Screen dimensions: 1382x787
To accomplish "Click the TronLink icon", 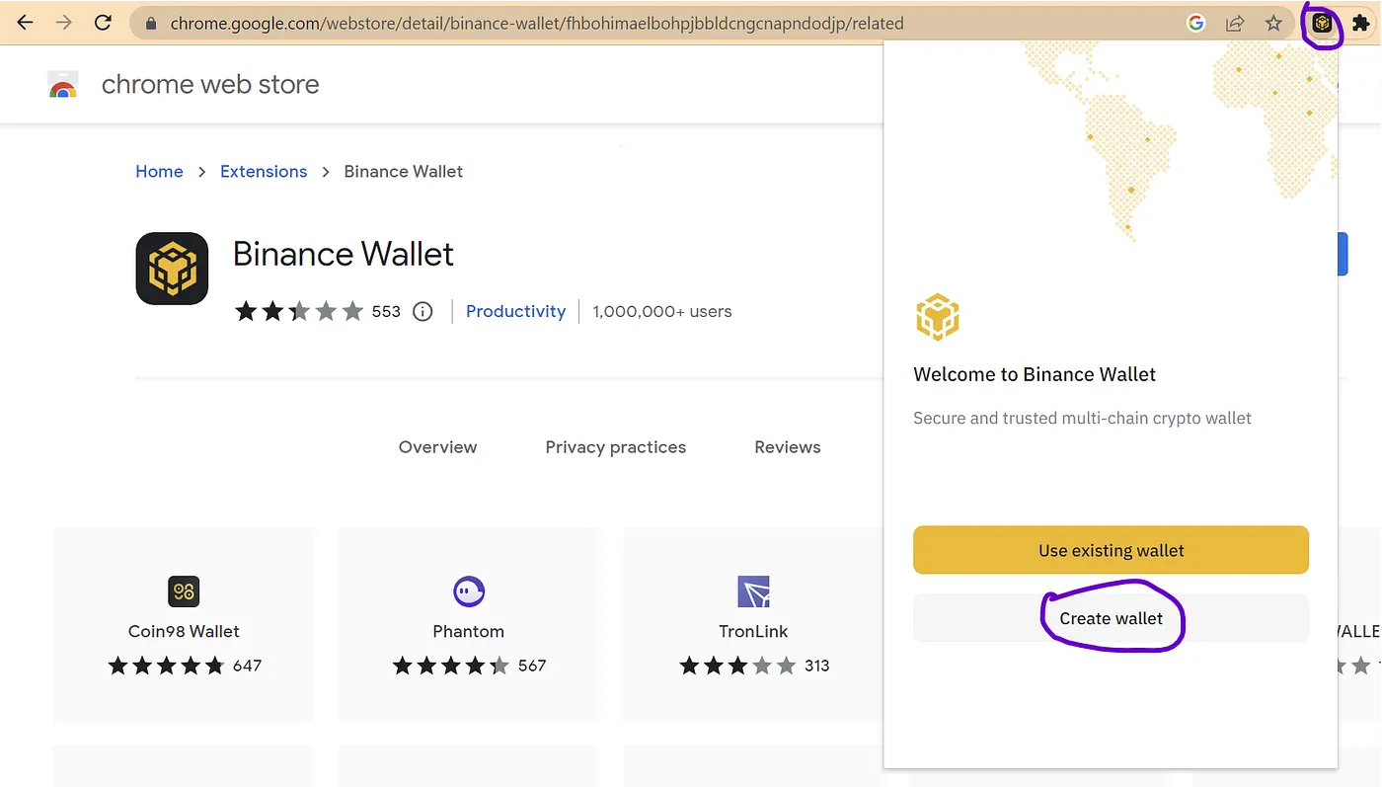I will pyautogui.click(x=753, y=591).
